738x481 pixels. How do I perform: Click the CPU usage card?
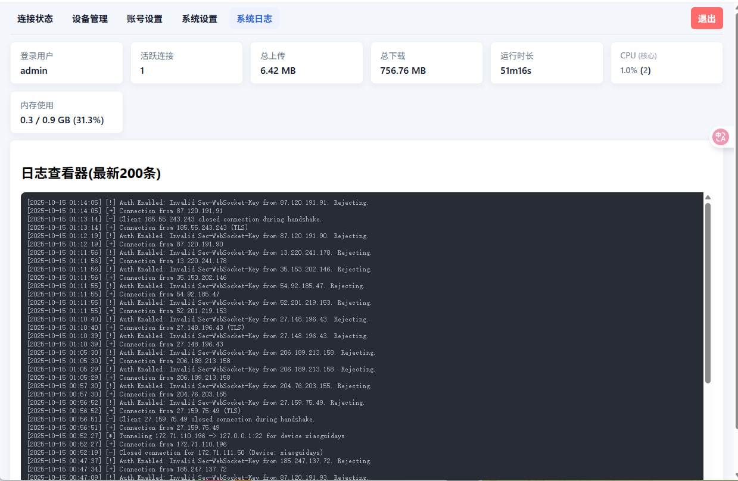pos(667,63)
